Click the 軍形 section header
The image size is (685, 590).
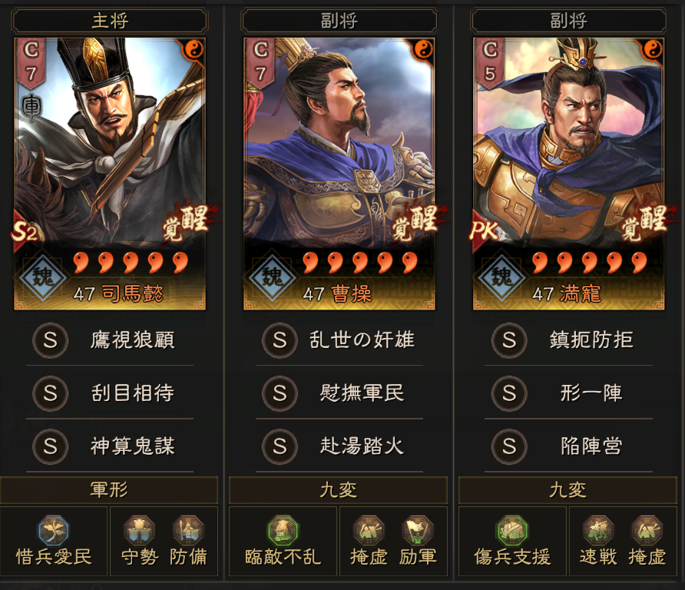109,490
